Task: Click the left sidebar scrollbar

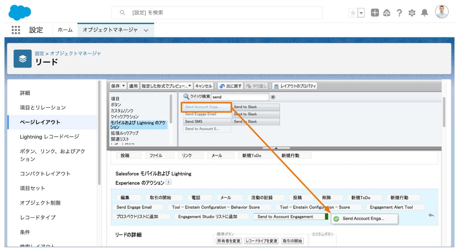Action: (99, 133)
